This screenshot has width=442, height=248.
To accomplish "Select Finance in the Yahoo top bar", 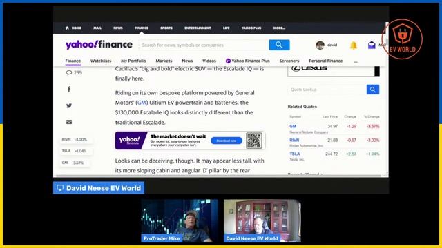I will [x=141, y=28].
